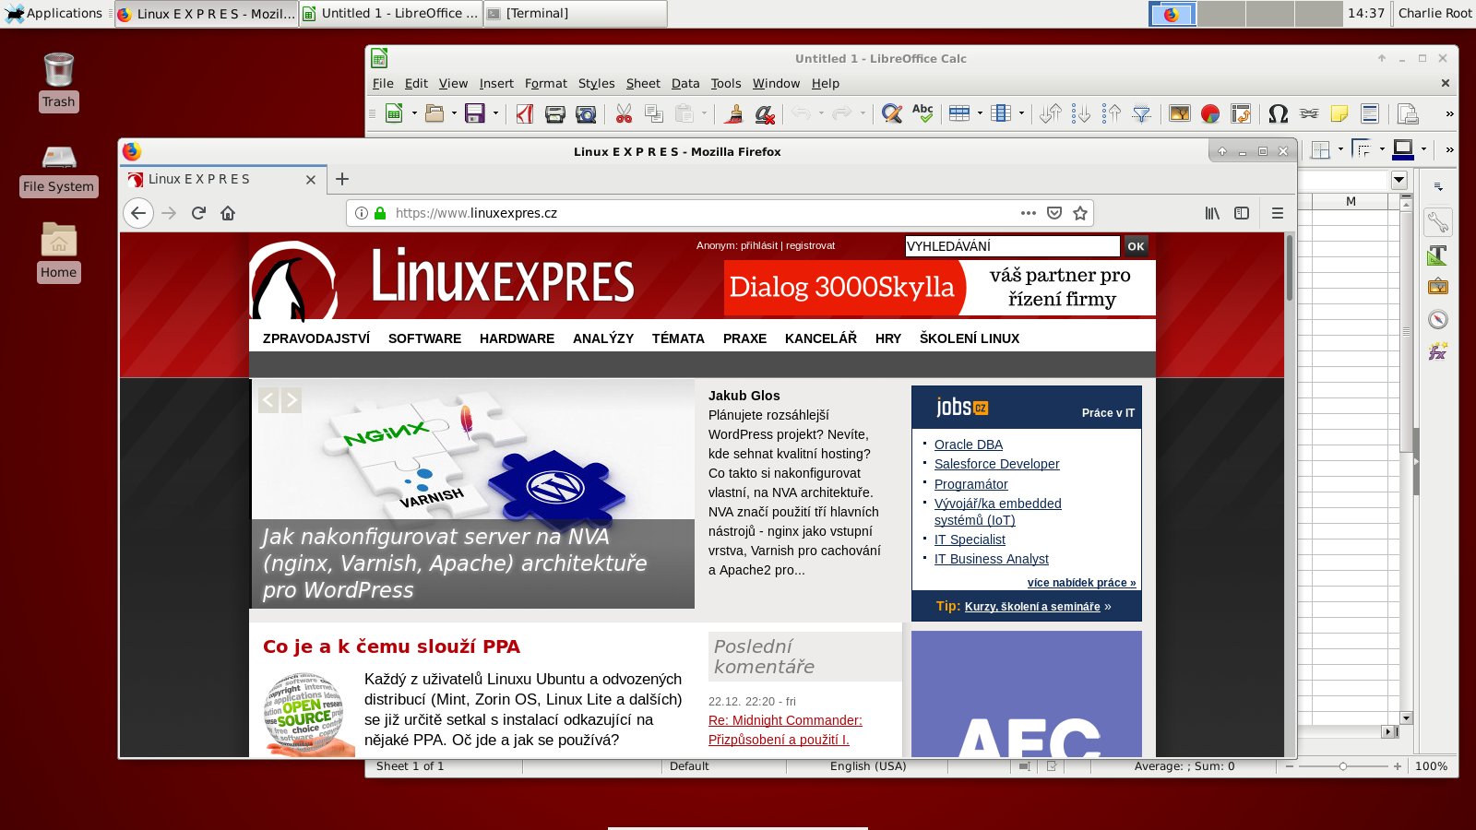Click the Print icon in Calc toolbar

tap(555, 113)
